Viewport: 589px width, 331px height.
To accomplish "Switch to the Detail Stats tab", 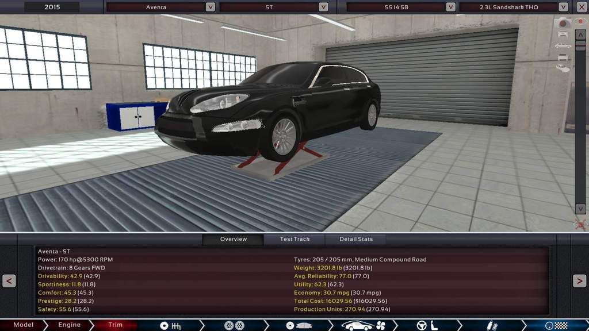I will (x=355, y=239).
